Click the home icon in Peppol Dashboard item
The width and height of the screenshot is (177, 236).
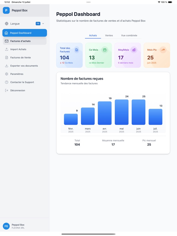tap(6, 33)
